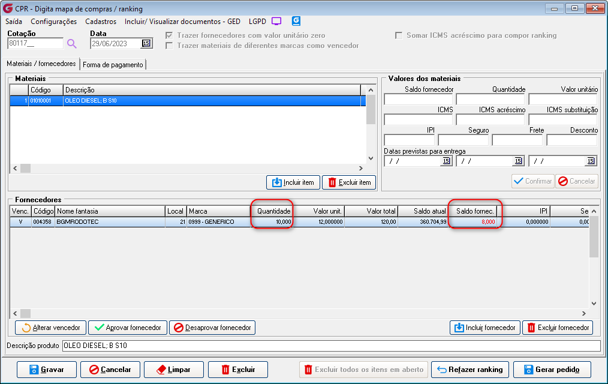
Task: Toggle Trazer fornecedores com valor unitário zero
Action: point(169,35)
